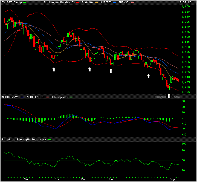Click the 1,620 price axis label
This screenshot has width=197, height=182.
(x=186, y=17)
